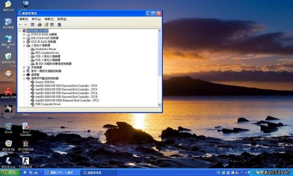
Task: Expand the DVD/CD-ROM drives node
Action: tap(24, 34)
